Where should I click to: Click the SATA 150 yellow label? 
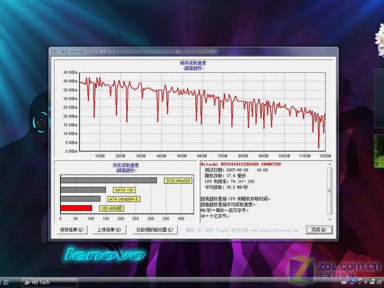pos(124,190)
